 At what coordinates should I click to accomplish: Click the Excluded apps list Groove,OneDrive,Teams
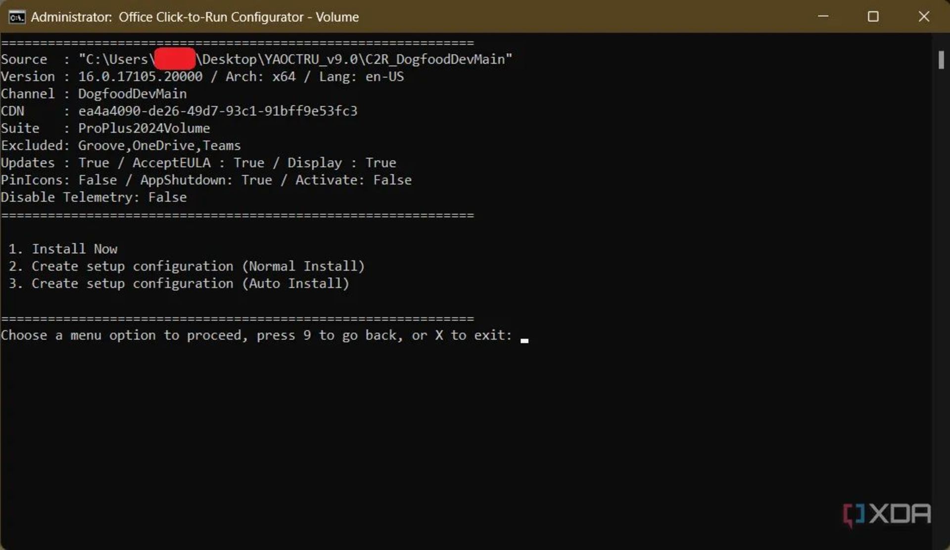pyautogui.click(x=159, y=145)
